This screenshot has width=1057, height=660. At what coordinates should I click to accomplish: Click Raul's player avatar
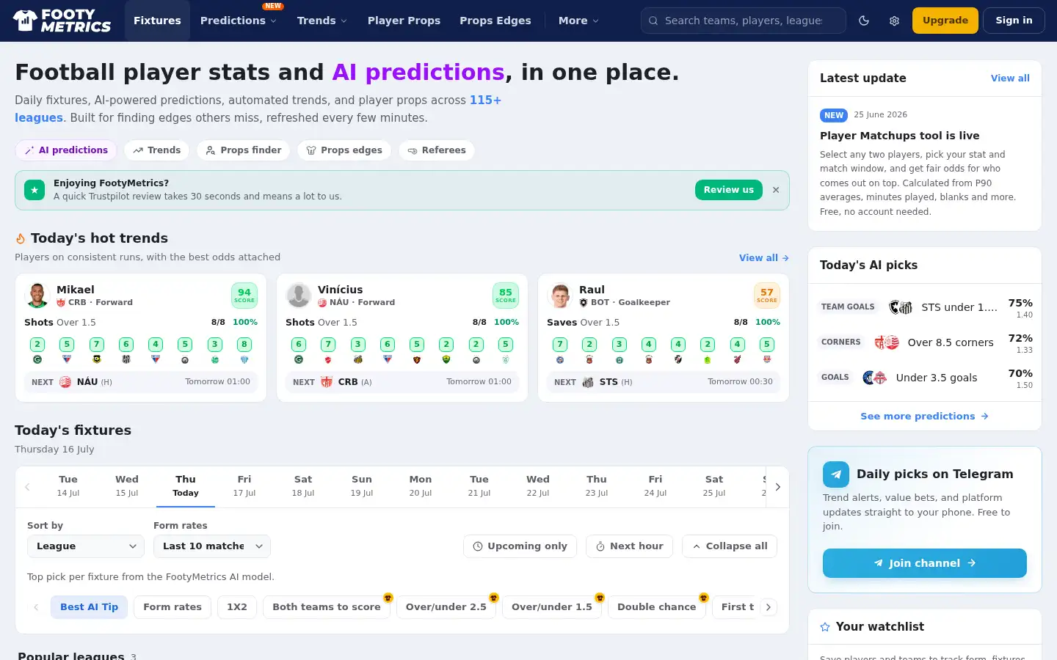[560, 296]
